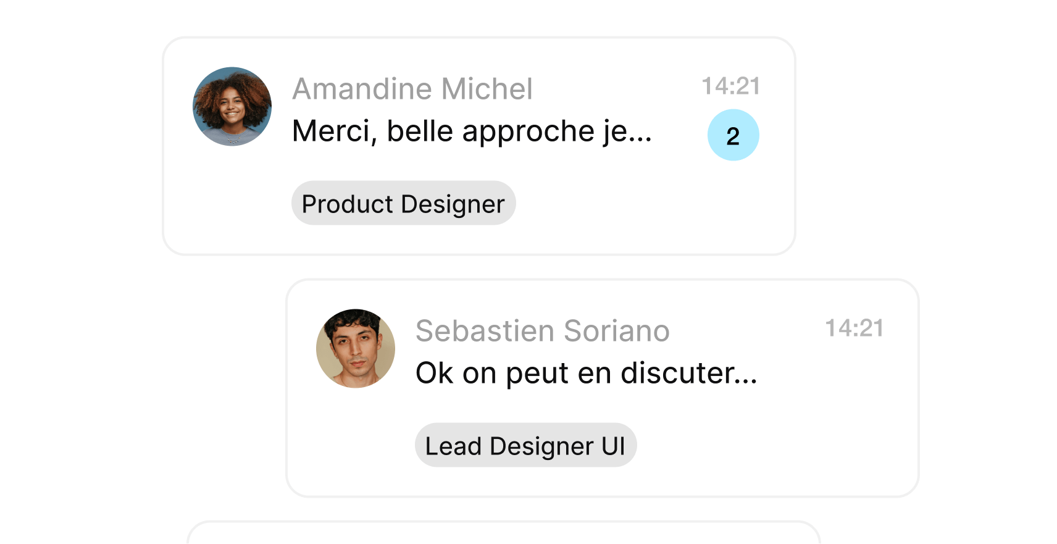Image resolution: width=1057 pixels, height=544 pixels.
Task: Click the ellipsis ending Sebastien's message preview
Action: click(x=745, y=380)
